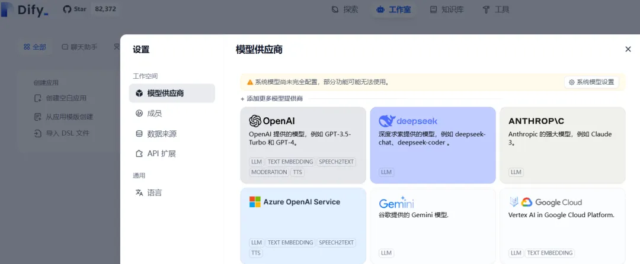
Task: Click the cube icon beside 模型供应商
Action: [x=139, y=94]
